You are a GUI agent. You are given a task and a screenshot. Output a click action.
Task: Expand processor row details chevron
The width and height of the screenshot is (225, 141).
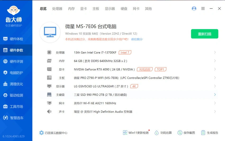pyautogui.click(x=215, y=52)
